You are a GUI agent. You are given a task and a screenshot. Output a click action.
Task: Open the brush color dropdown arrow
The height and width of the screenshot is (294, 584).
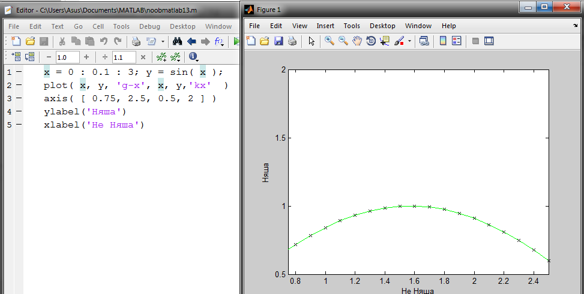[410, 41]
